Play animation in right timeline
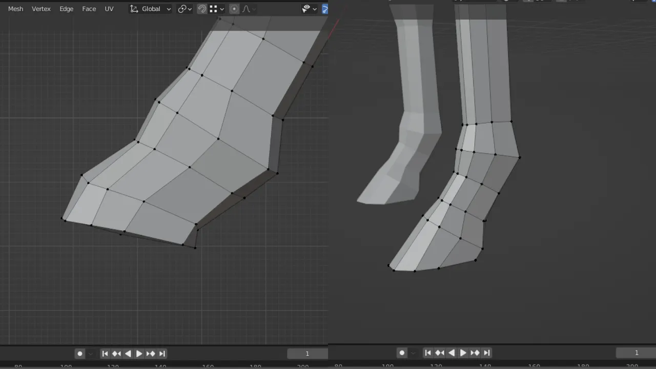The image size is (656, 369). 463,353
